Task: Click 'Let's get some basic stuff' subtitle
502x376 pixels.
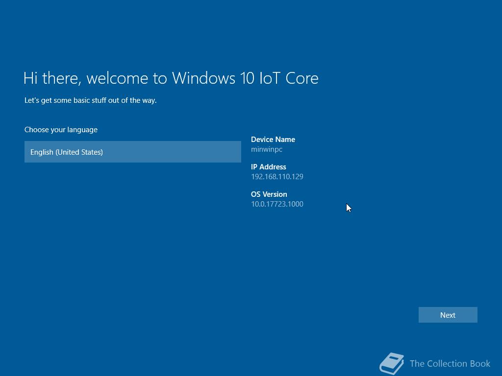Action: coord(90,100)
